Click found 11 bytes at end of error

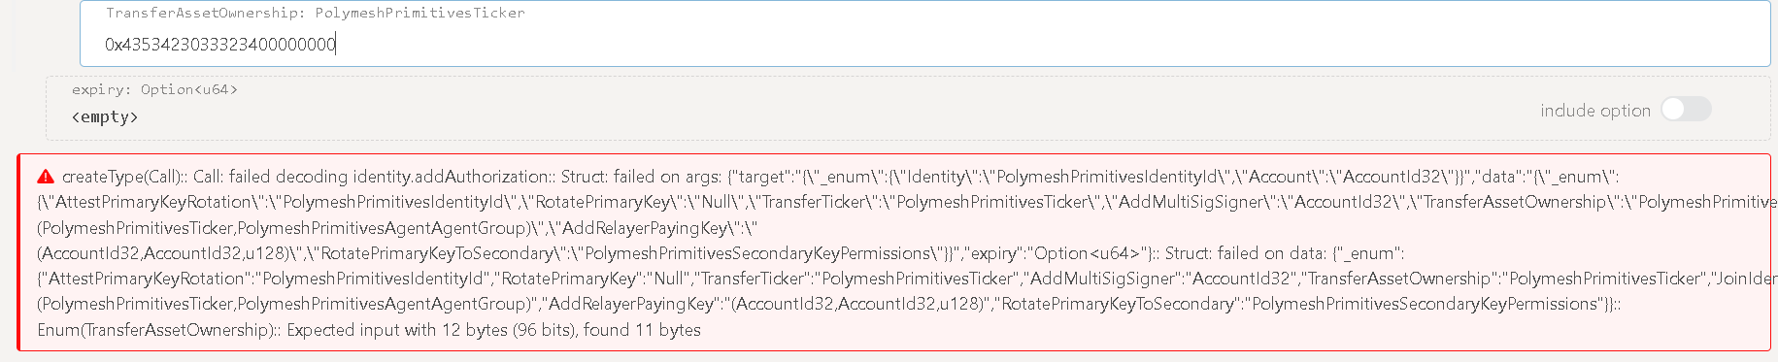[x=642, y=330]
